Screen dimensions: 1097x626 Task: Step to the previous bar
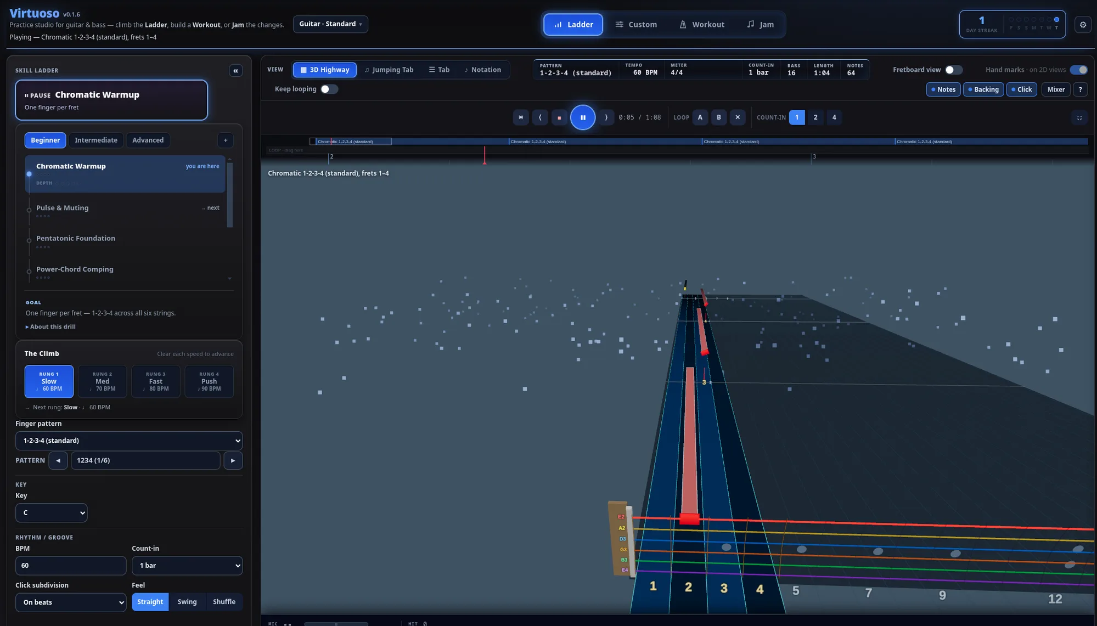click(540, 117)
